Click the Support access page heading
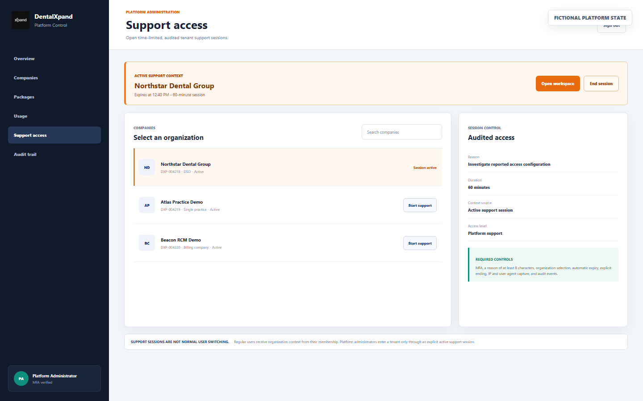Viewport: 643px width, 401px height. coord(167,25)
